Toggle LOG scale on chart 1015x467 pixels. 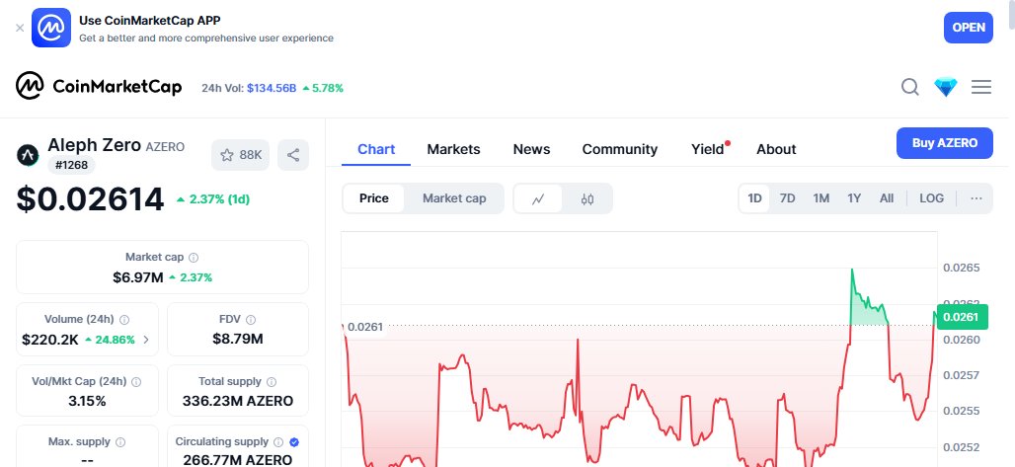click(931, 198)
